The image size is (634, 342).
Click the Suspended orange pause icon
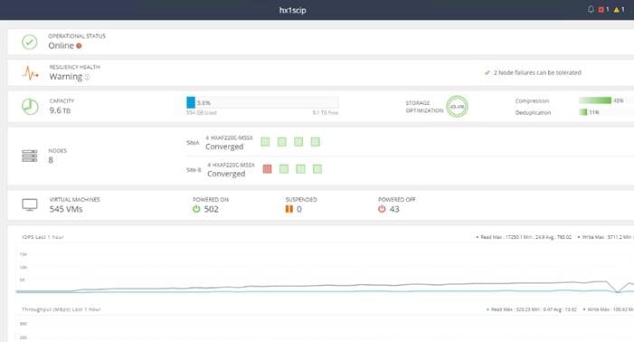[x=289, y=209]
